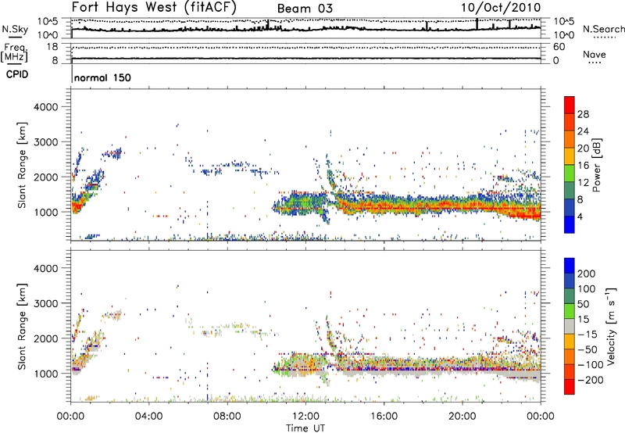This screenshot has width=625, height=433.
Task: Select the gray -15 to 15 Velocity colorbar segment
Action: (x=570, y=326)
